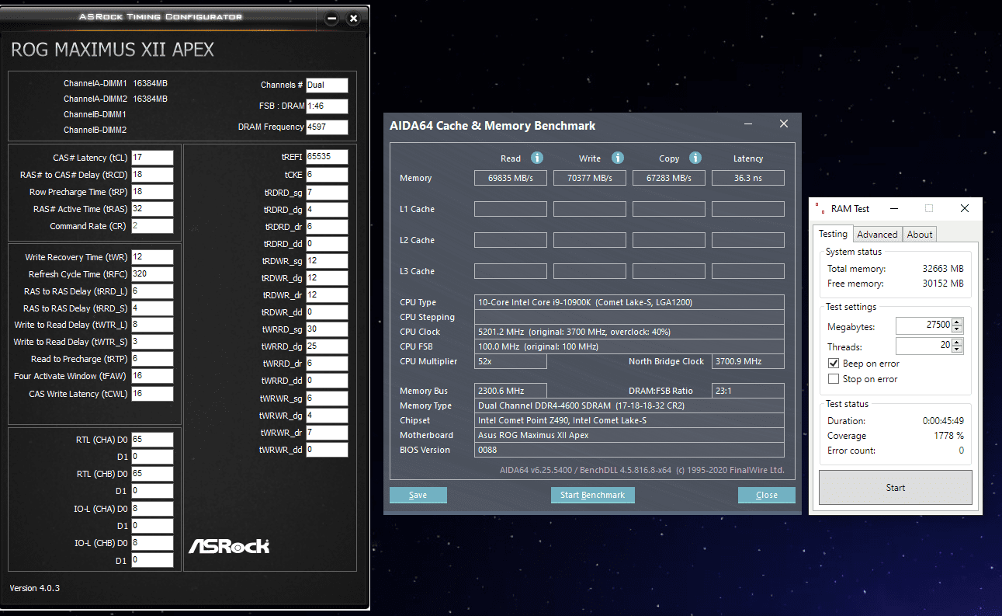This screenshot has width=1002, height=616.
Task: Click the CPU Multiplier value 52x
Action: (511, 362)
